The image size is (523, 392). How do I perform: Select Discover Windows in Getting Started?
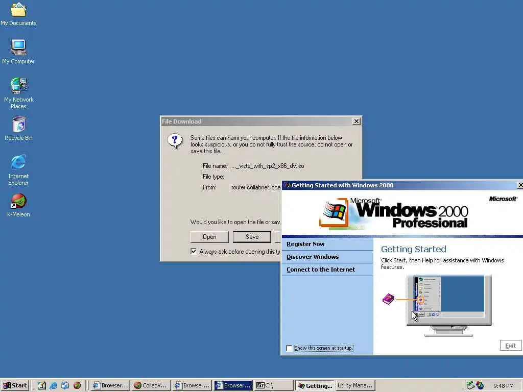(313, 257)
